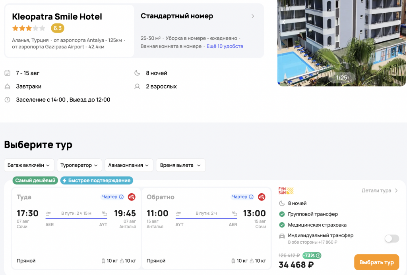
Task: Click the Чартер badge in the Туда card
Action: click(112, 197)
